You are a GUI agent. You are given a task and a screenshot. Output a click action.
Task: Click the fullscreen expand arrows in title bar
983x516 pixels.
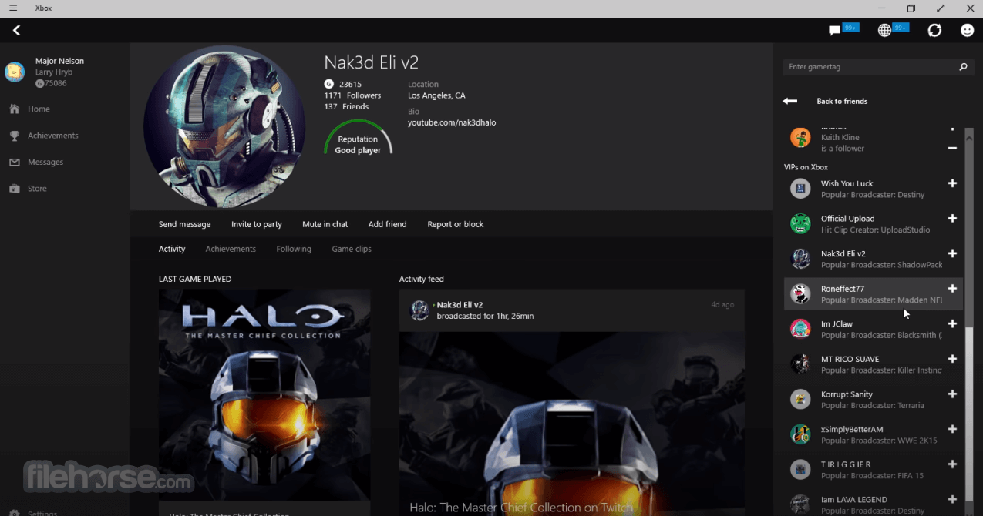tap(941, 8)
